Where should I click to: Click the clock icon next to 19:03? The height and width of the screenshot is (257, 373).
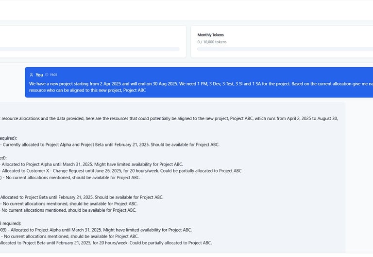(x=47, y=75)
